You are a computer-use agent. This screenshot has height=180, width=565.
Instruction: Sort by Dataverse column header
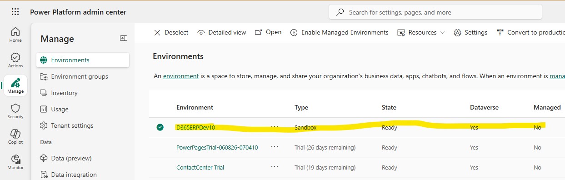click(484, 107)
